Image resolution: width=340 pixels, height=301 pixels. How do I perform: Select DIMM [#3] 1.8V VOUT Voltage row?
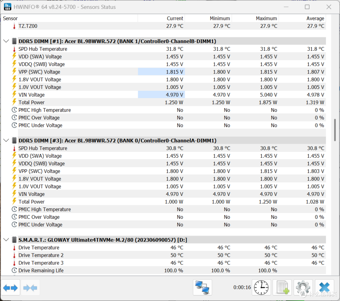point(168,179)
